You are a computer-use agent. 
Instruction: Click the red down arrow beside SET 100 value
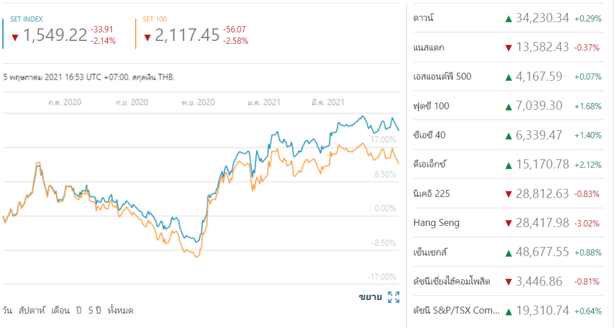point(147,38)
